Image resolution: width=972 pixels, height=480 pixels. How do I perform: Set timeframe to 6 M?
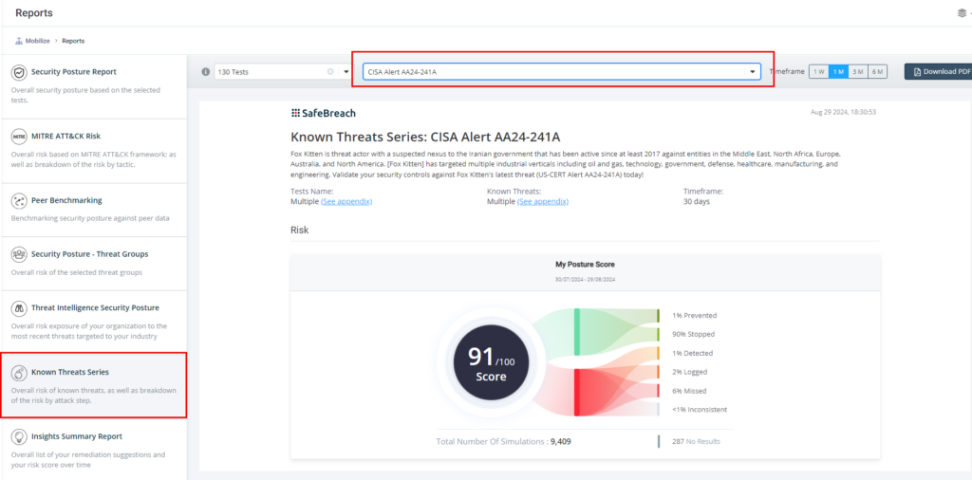point(877,72)
